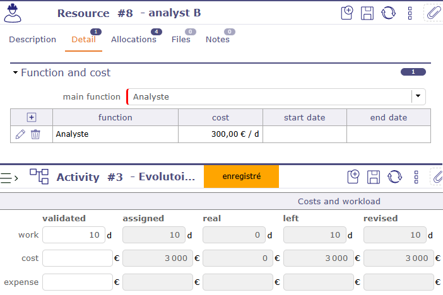
Task: Switch to the Description tab
Action: point(32,40)
